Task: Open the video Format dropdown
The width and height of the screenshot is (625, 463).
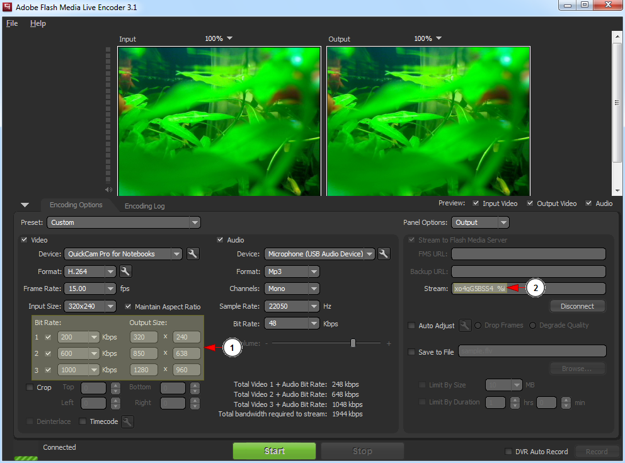Action: [90, 272]
